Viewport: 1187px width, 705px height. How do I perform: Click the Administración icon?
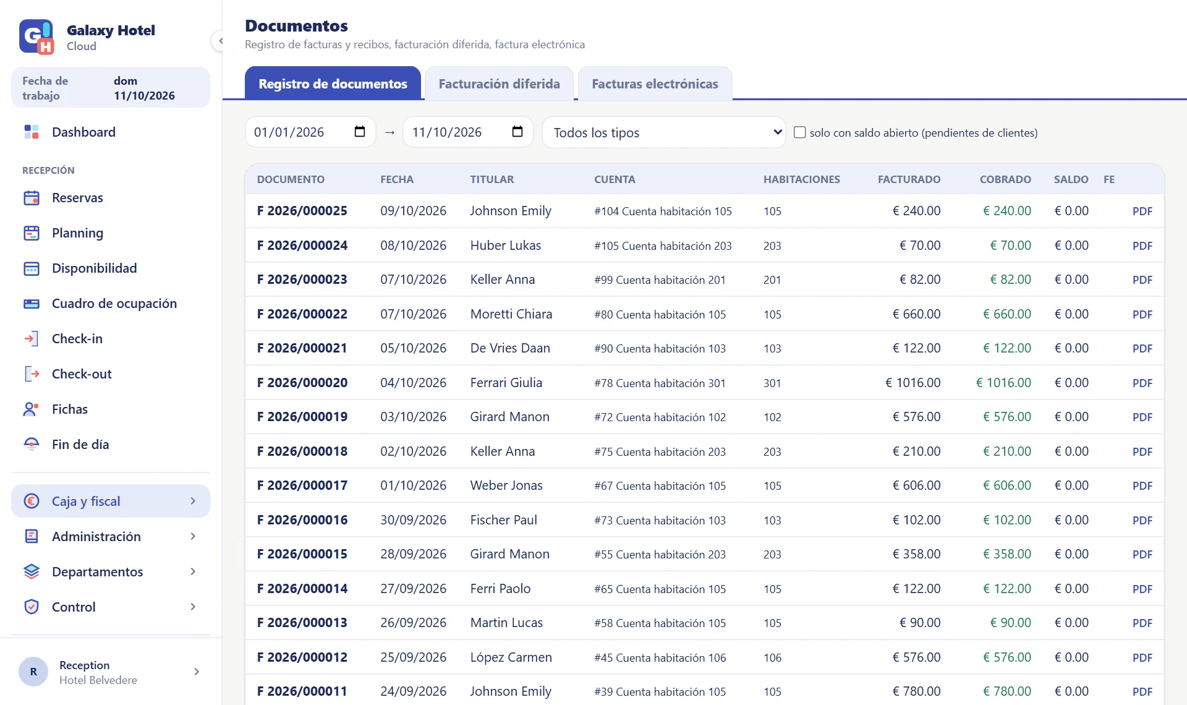[x=32, y=537]
